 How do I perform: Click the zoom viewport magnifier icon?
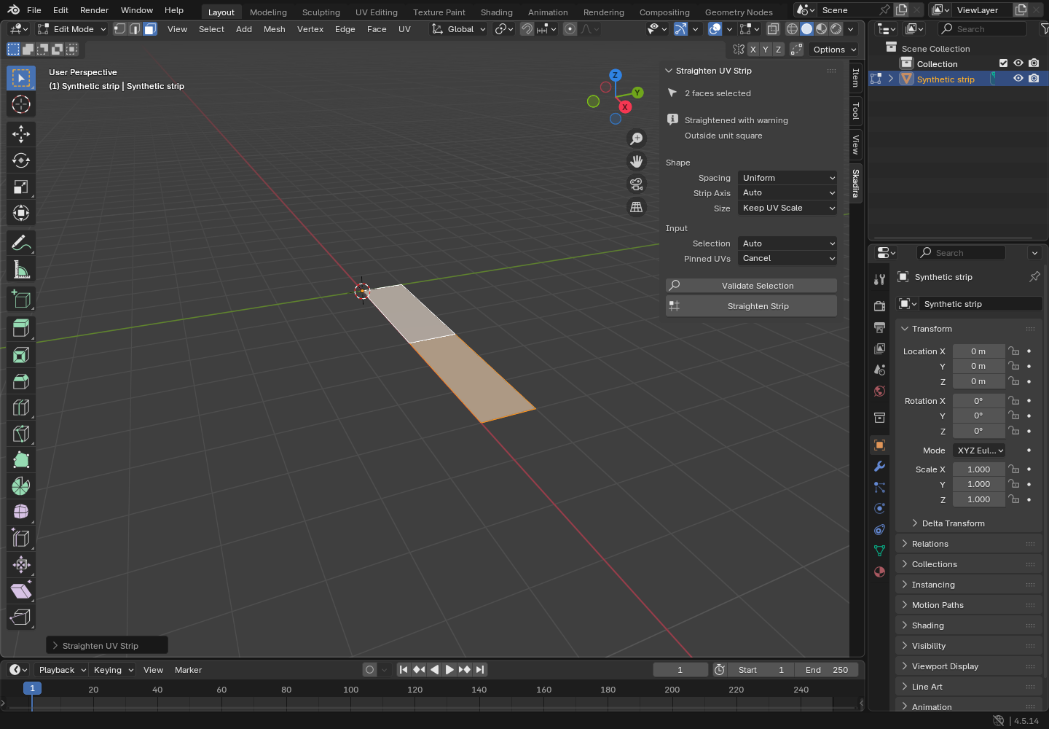[637, 139]
